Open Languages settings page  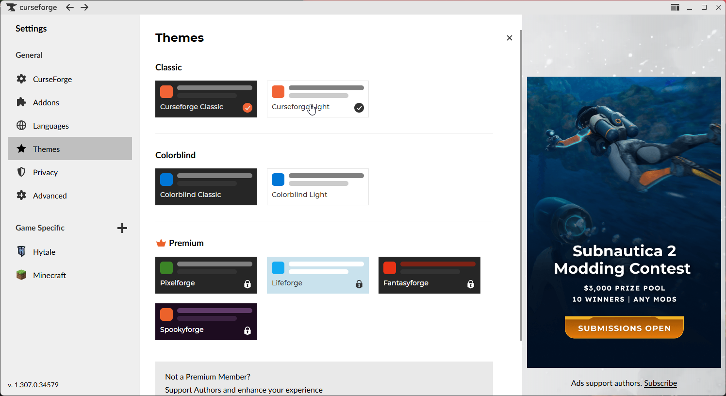70,125
